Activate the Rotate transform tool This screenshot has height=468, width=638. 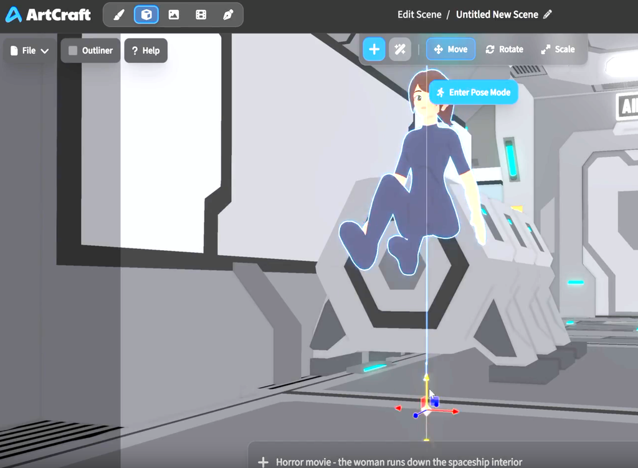(x=505, y=50)
